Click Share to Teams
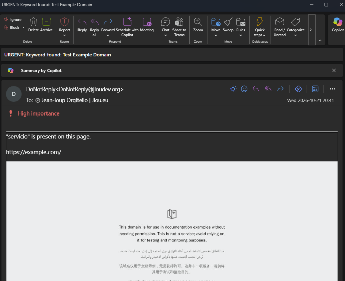The image size is (345, 281). (x=179, y=27)
